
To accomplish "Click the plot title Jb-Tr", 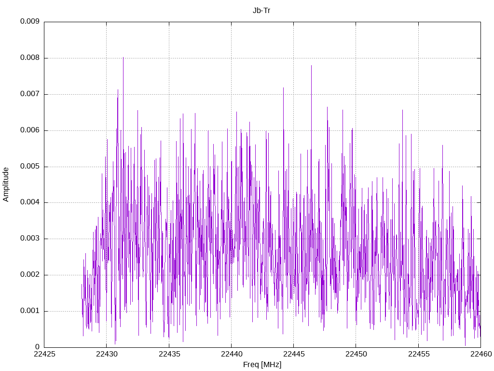I will click(x=261, y=11).
